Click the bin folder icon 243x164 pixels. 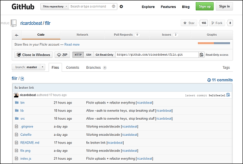click(17, 103)
